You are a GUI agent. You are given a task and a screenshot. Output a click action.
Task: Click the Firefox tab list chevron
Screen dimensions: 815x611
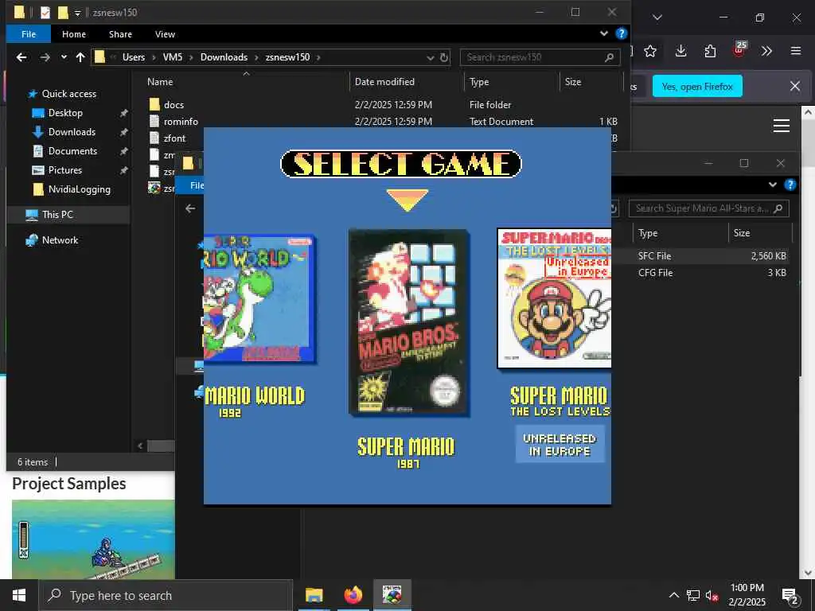pyautogui.click(x=657, y=18)
